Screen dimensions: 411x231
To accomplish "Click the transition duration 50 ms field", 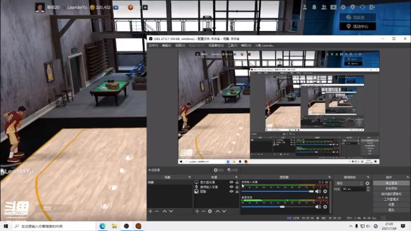I will pos(353,189).
